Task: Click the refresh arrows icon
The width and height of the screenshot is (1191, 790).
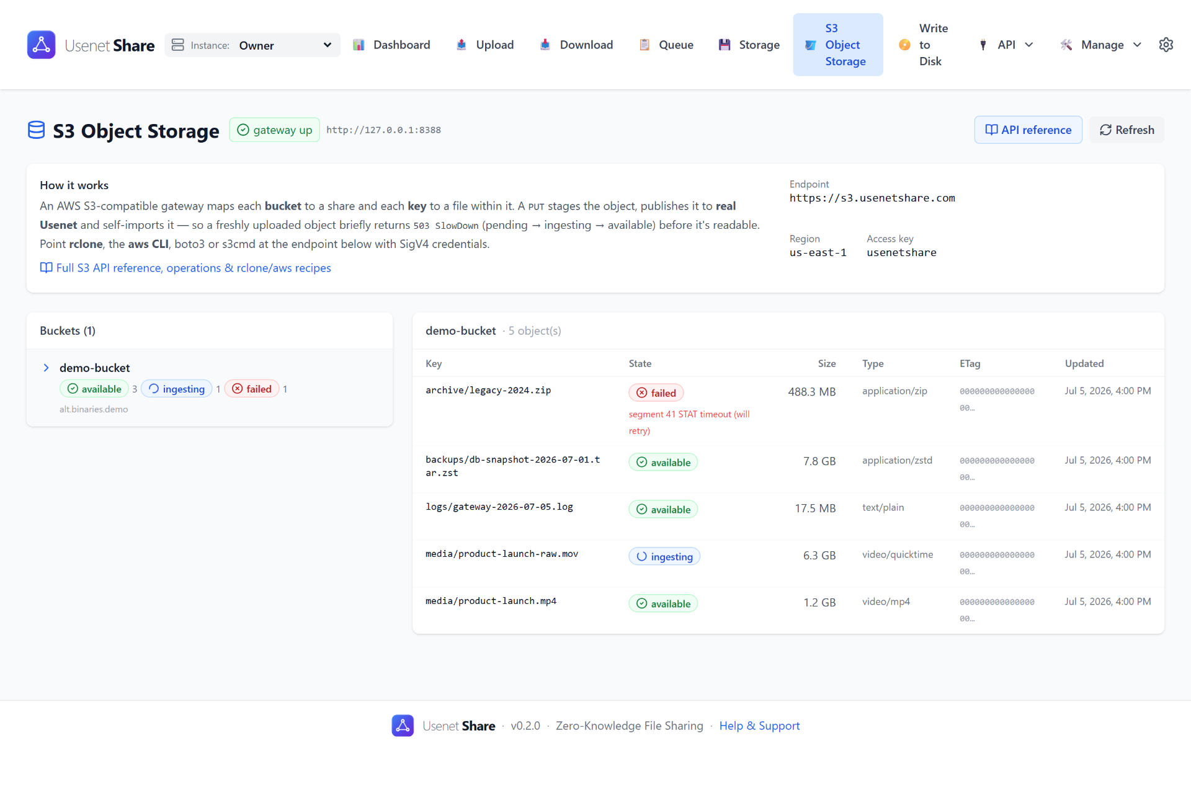Action: click(1105, 130)
